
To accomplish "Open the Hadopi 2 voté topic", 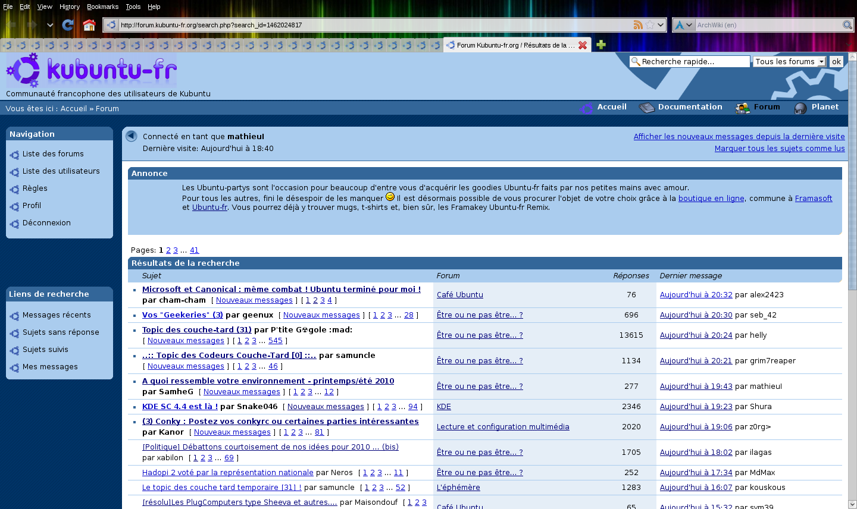I will pyautogui.click(x=228, y=472).
